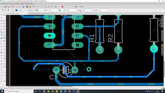The height and width of the screenshot is (93, 165).
Task: Open the Fusion Team side panel tab
Action: click(162, 50)
